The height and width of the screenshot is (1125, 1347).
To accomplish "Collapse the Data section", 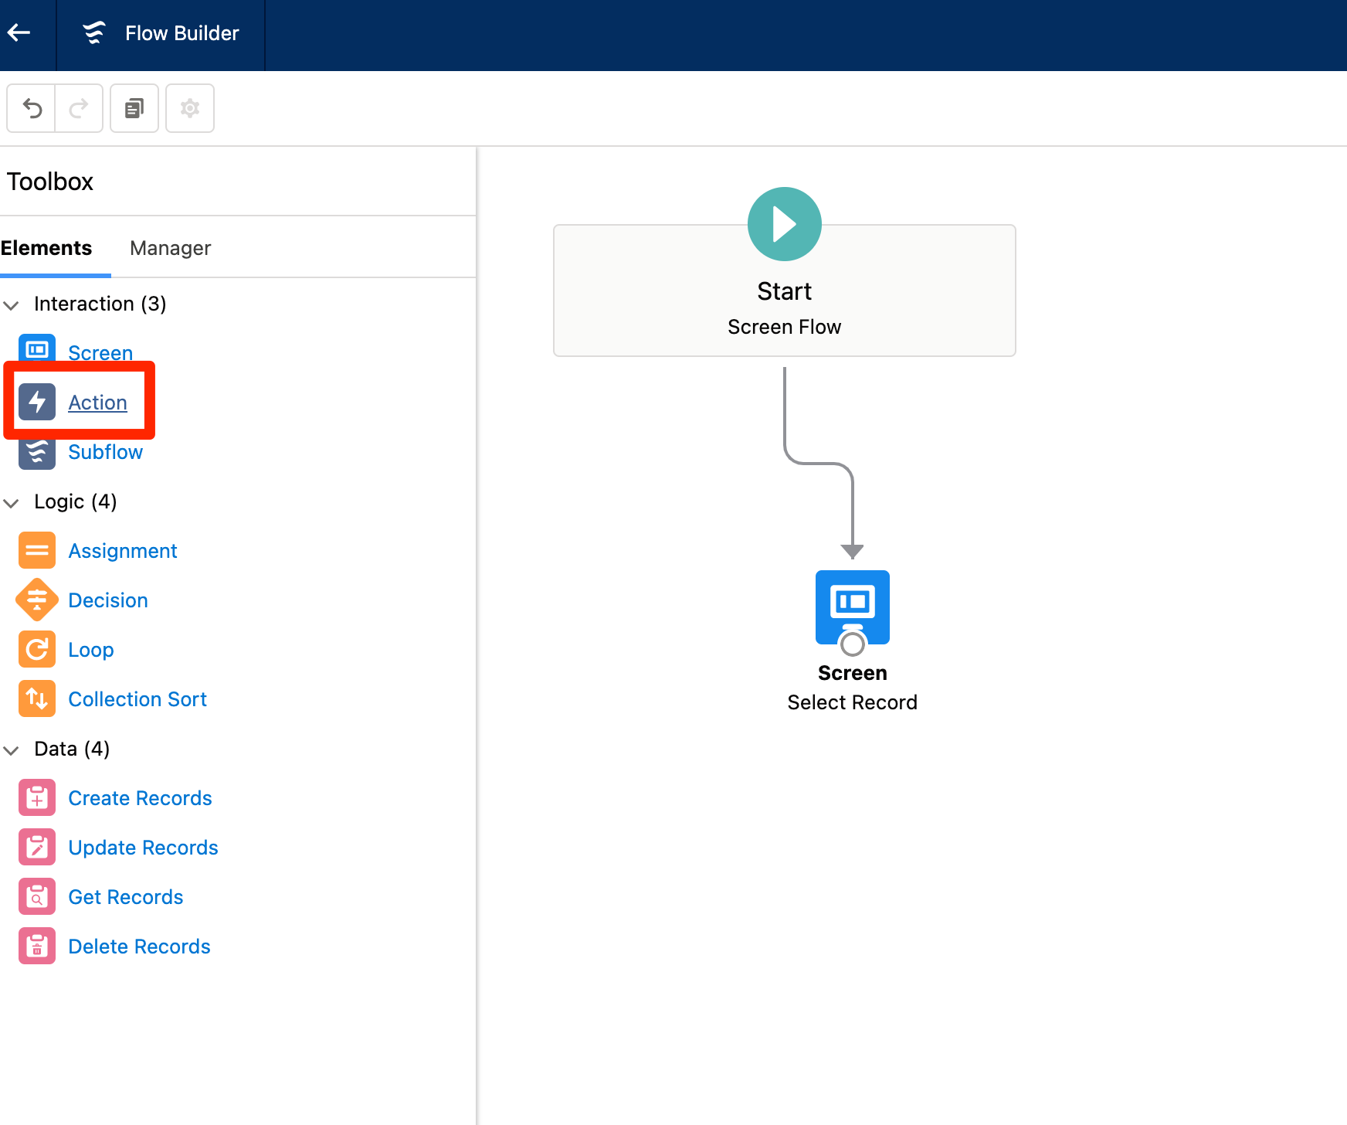I will (x=11, y=750).
